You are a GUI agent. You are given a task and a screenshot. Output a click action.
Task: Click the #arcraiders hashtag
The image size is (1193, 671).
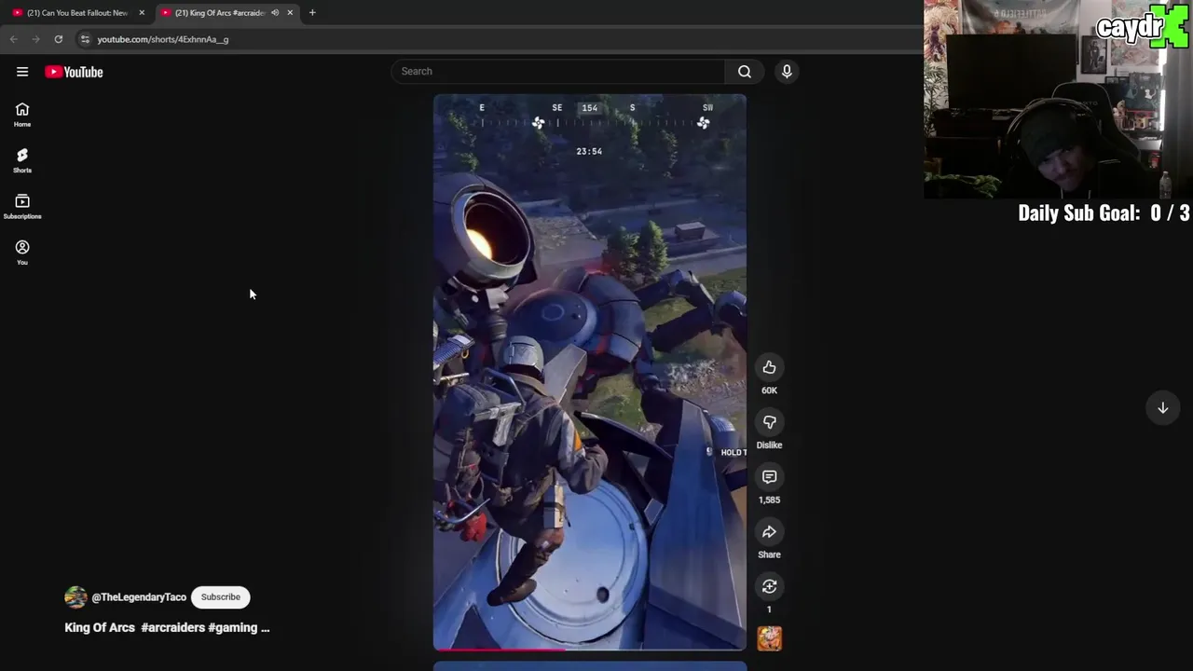tap(172, 627)
